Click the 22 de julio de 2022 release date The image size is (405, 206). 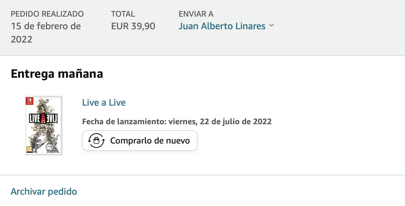236,121
